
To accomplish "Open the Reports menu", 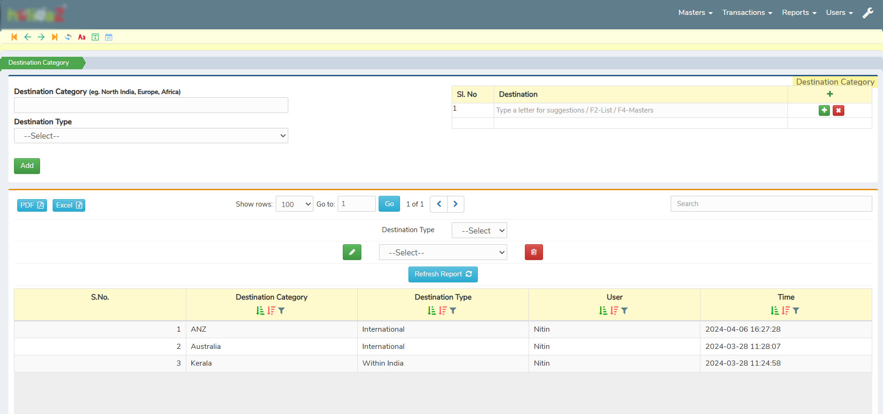I will click(x=799, y=13).
